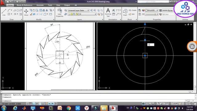Open the Tools ribbon tab

50,5
